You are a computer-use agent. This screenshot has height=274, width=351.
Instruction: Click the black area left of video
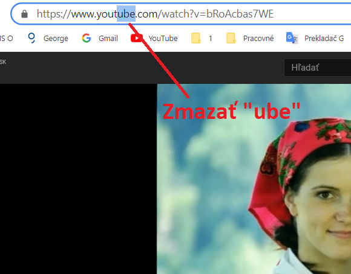pos(78,179)
